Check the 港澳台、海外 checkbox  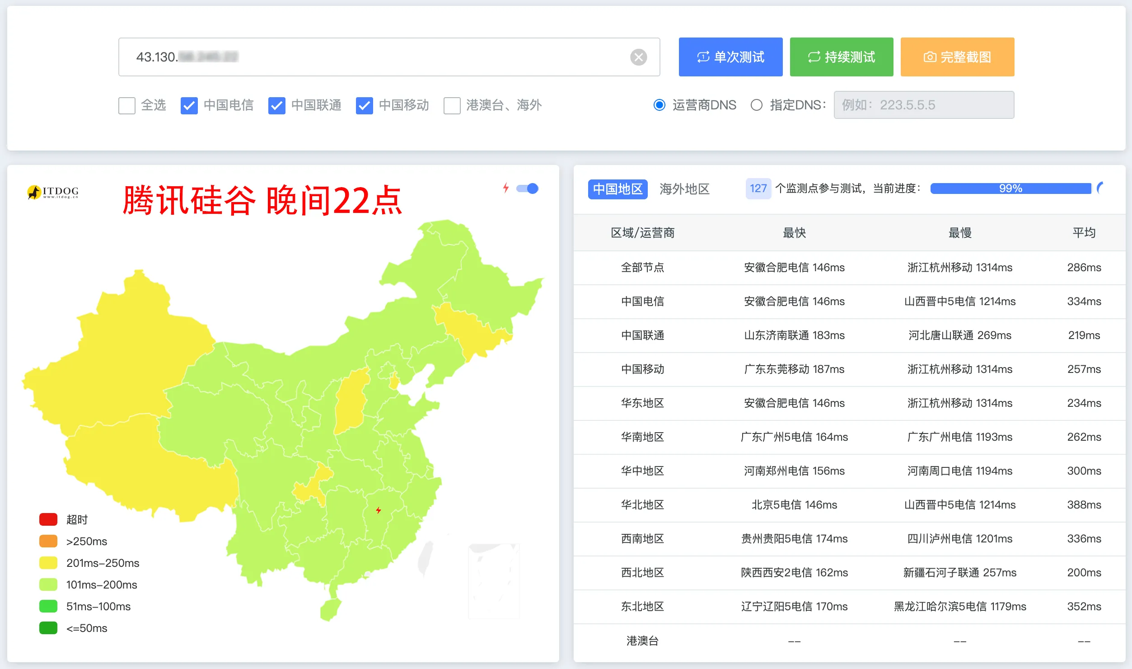click(x=452, y=106)
